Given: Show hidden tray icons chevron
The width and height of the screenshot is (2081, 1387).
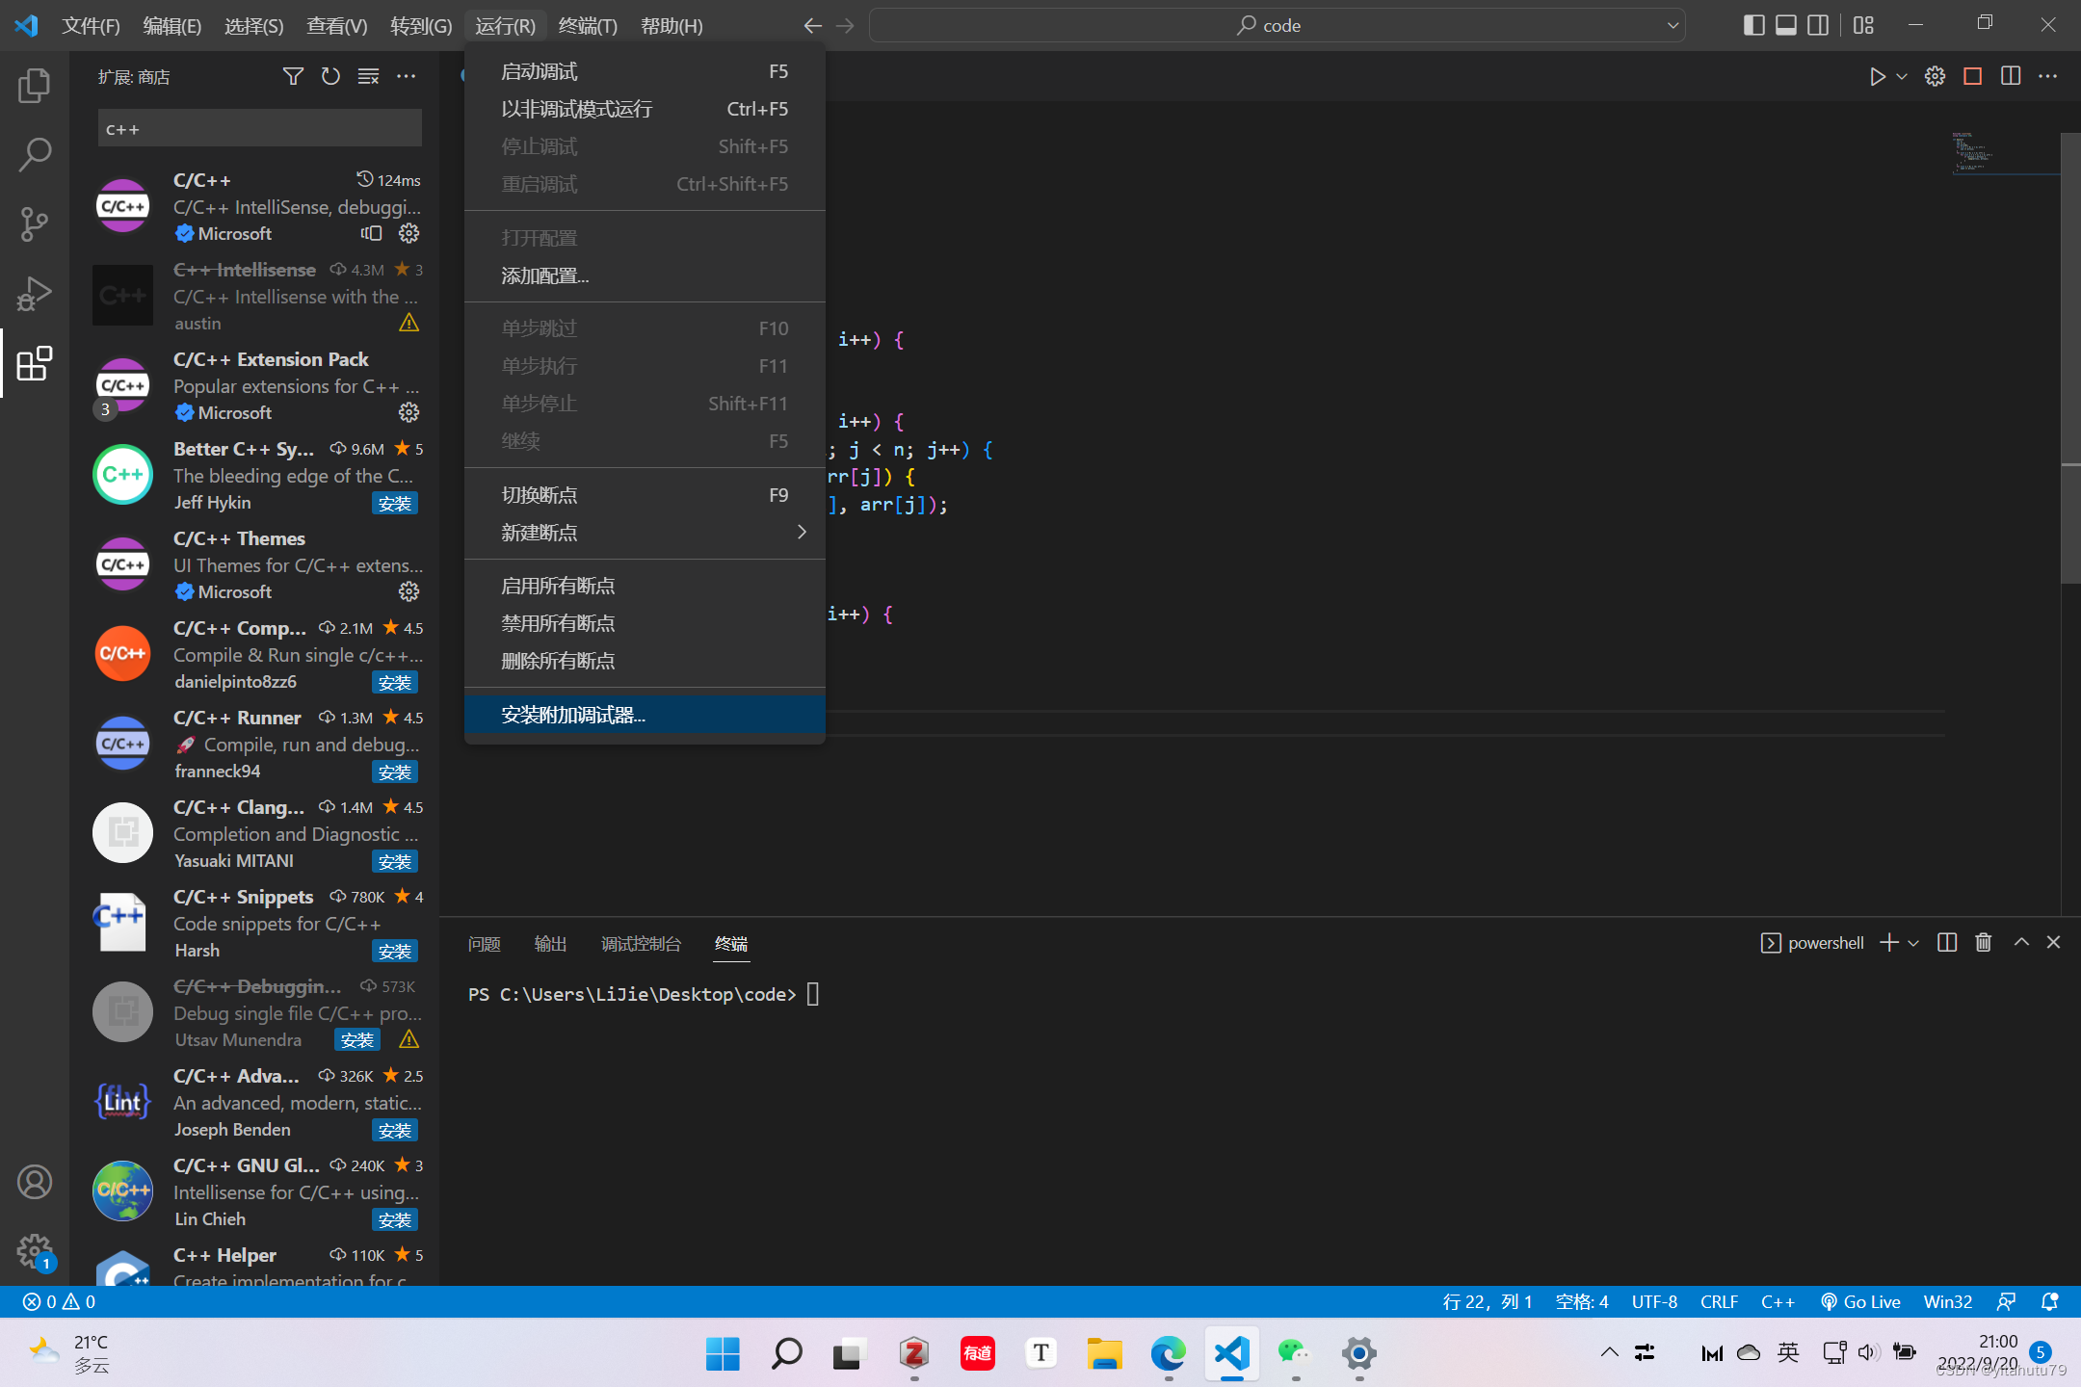Looking at the screenshot, I should pos(1610,1352).
